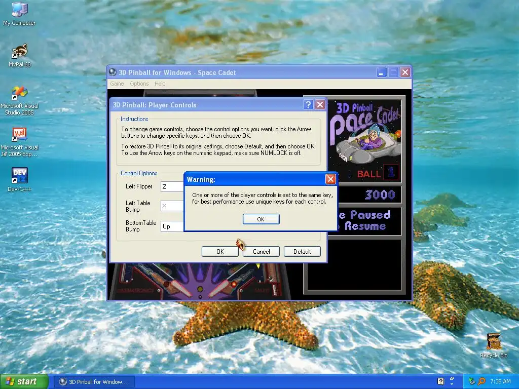This screenshot has width=519, height=389.
Task: Click the help tray icon with question mark
Action: (x=440, y=381)
